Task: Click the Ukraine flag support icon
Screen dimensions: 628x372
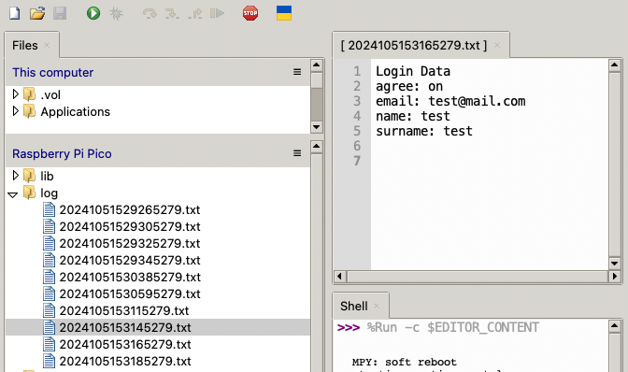Action: [x=284, y=13]
